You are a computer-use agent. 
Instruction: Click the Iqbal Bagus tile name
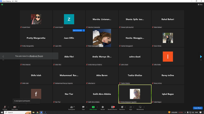(168, 94)
